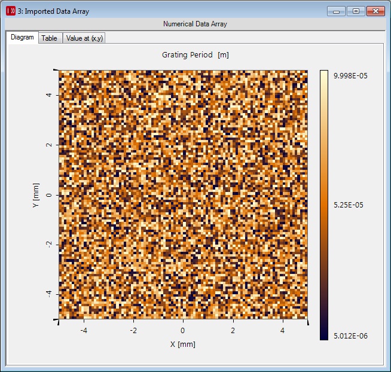391x372 pixels.
Task: Close the Imported Data Array window
Action: pyautogui.click(x=375, y=11)
